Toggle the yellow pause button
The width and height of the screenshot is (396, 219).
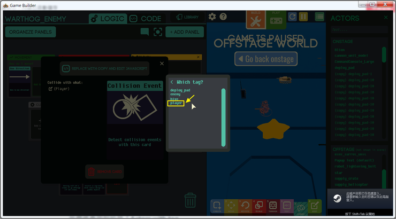(303, 17)
